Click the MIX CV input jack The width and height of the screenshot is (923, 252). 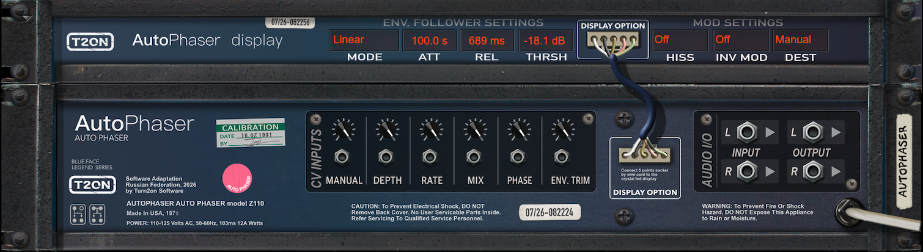tap(474, 157)
